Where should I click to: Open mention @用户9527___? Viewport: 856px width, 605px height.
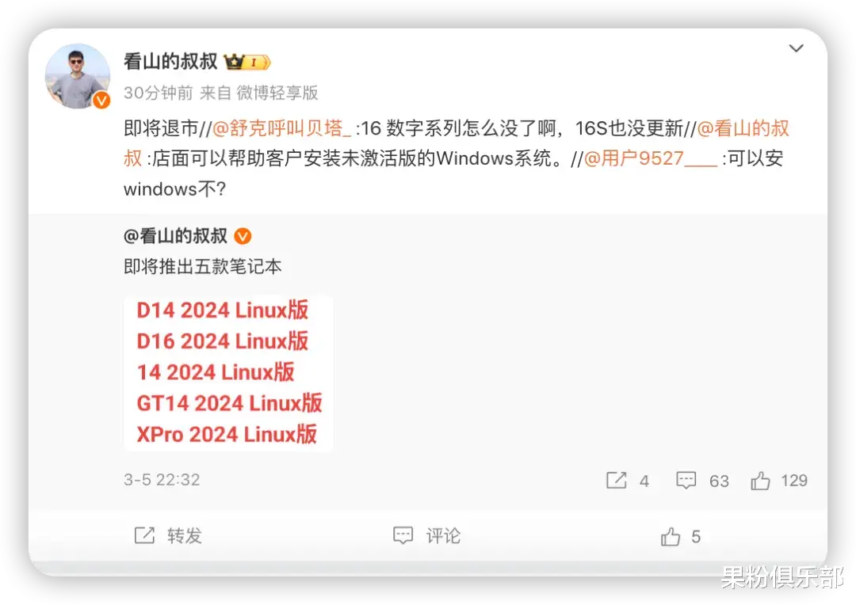[650, 158]
